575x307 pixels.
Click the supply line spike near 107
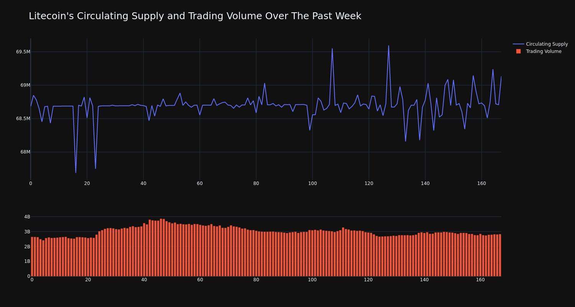[x=332, y=49]
